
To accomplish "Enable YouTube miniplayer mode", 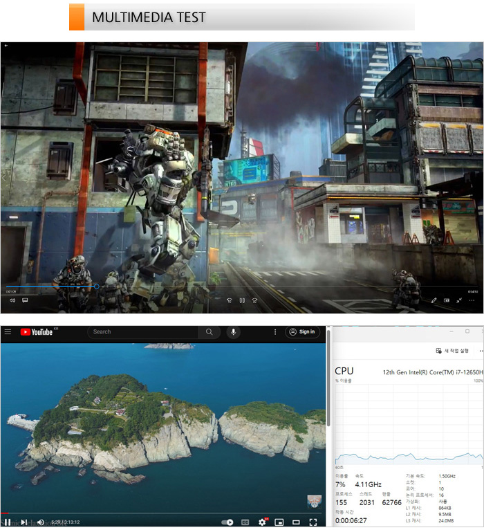I will point(279,522).
